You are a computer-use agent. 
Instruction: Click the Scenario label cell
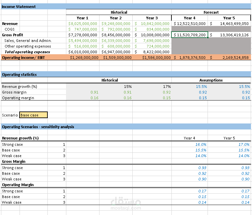tap(10, 115)
